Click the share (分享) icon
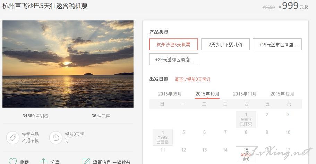The image size is (316, 164). (x=43, y=161)
